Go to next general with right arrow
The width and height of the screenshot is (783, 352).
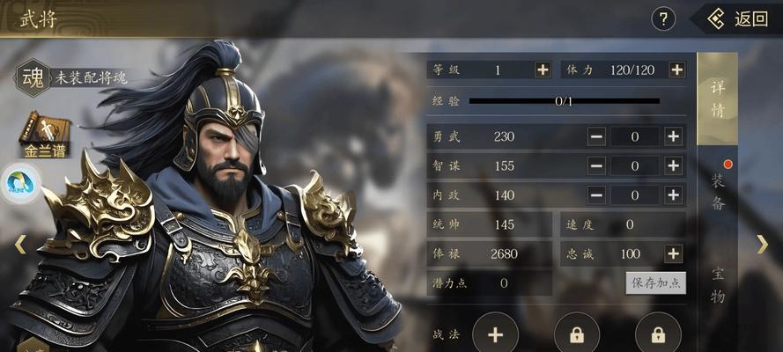point(763,245)
